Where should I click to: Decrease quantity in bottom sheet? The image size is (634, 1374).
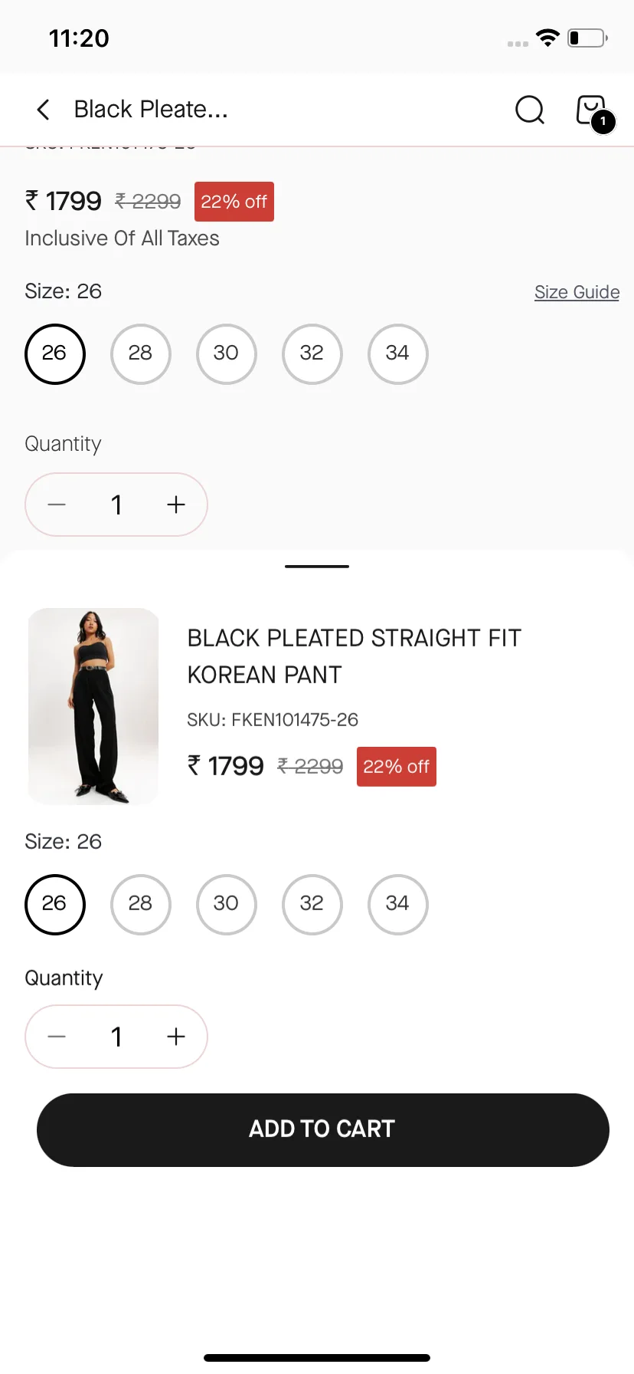57,1037
